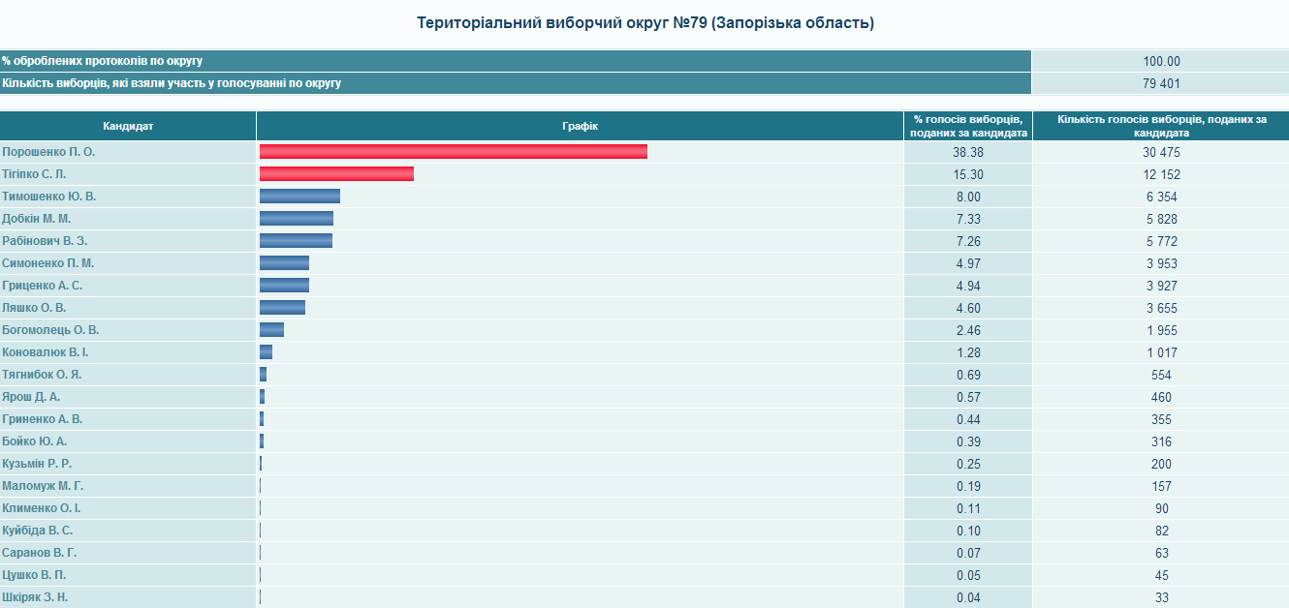Viewport: 1289px width, 608px height.
Task: Click the 100.00 processed protocols value
Action: 1161,61
